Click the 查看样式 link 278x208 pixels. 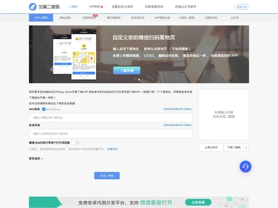(112, 149)
